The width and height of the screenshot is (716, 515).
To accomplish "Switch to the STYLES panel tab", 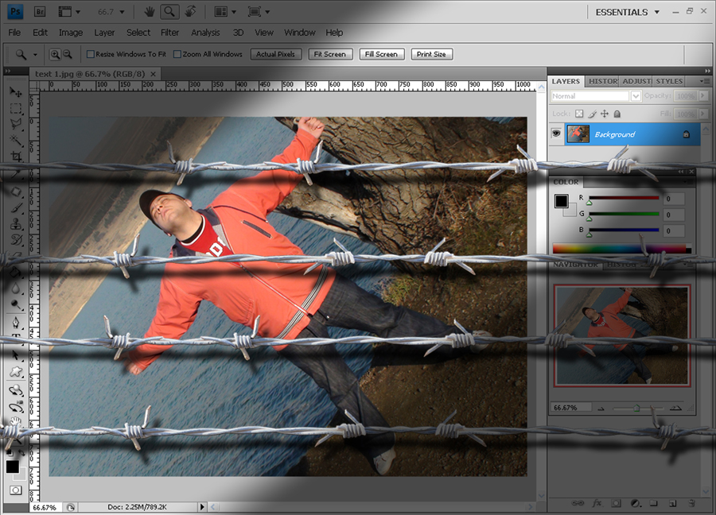I will [669, 81].
